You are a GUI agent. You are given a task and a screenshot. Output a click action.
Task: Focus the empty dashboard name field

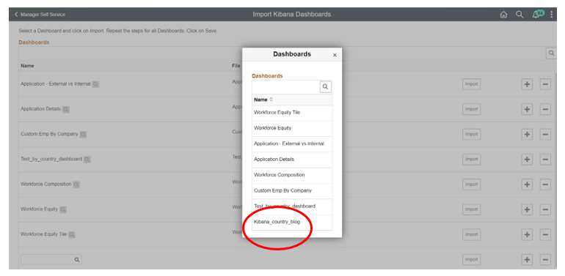coord(51,260)
